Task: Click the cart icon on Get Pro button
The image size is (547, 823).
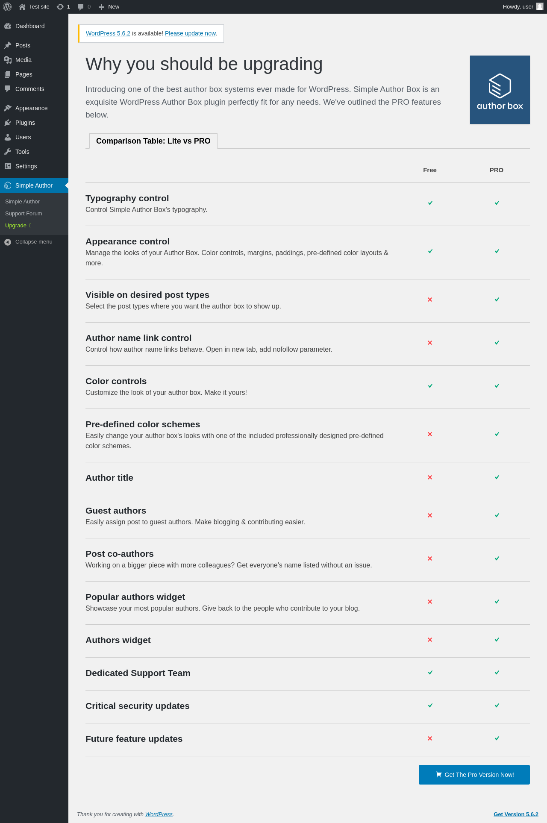Action: point(438,774)
